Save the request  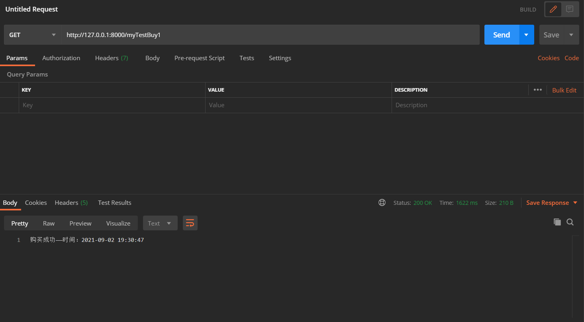551,35
